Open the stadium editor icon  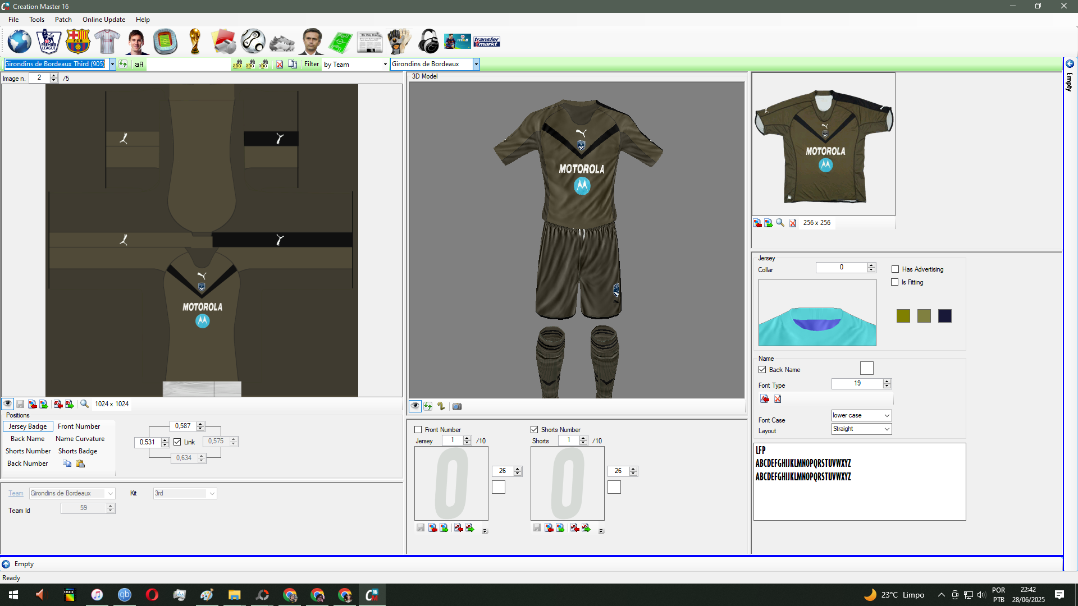[166, 42]
